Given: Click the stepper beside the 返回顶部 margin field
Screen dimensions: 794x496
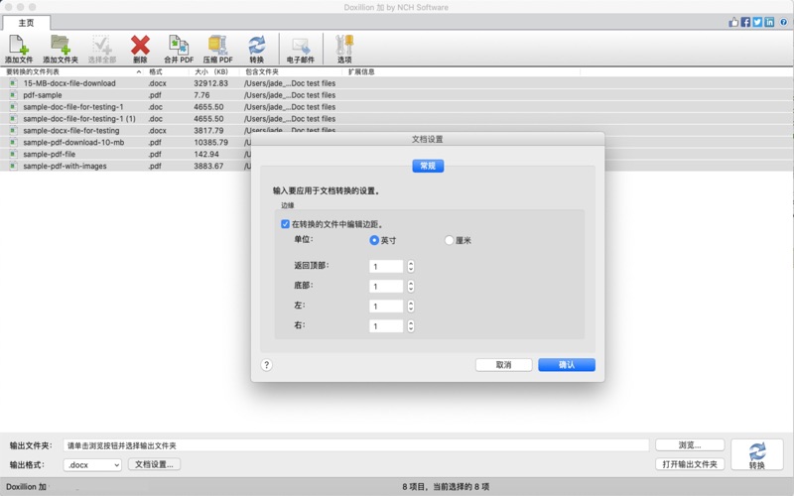Looking at the screenshot, I should pyautogui.click(x=411, y=266).
